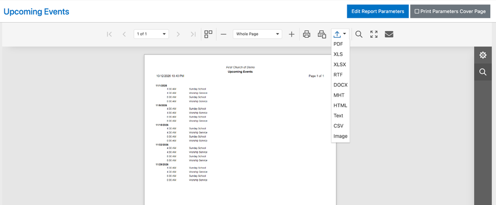Select RTF export option
The width and height of the screenshot is (496, 205).
pyautogui.click(x=338, y=74)
